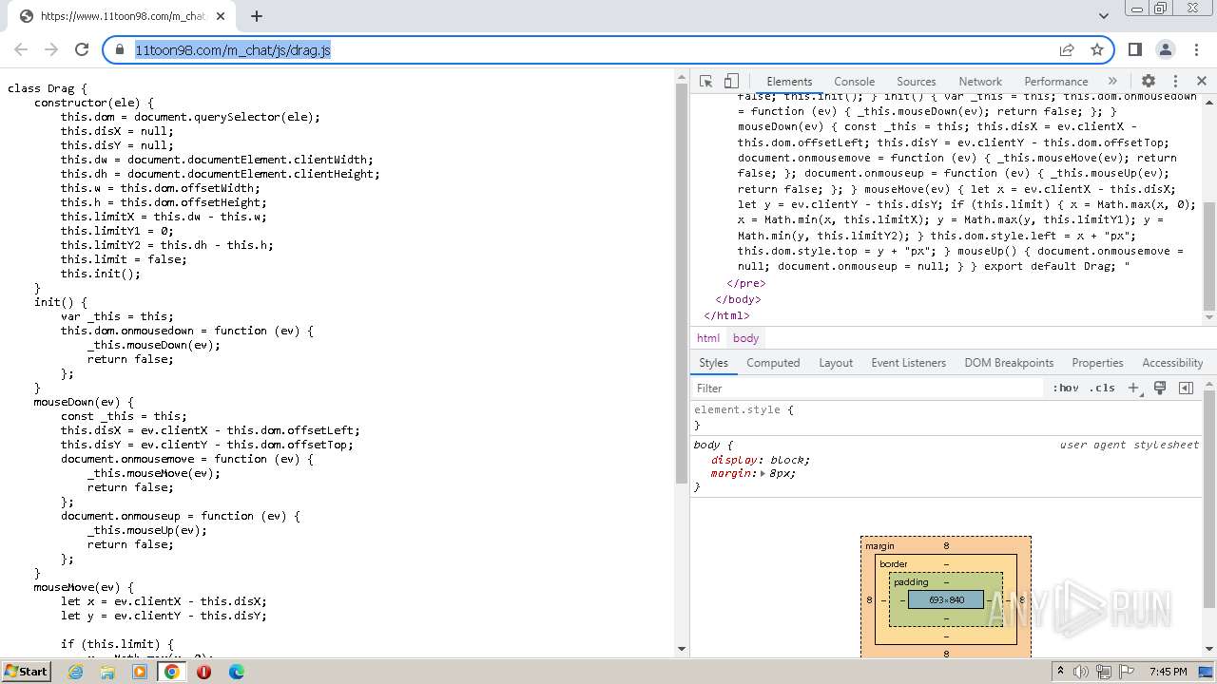Select the closing </pre> tag node
Viewport: 1217px width, 684px height.
(x=746, y=283)
